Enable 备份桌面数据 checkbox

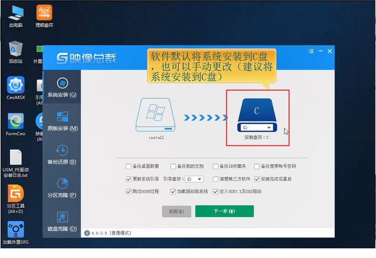point(128,166)
